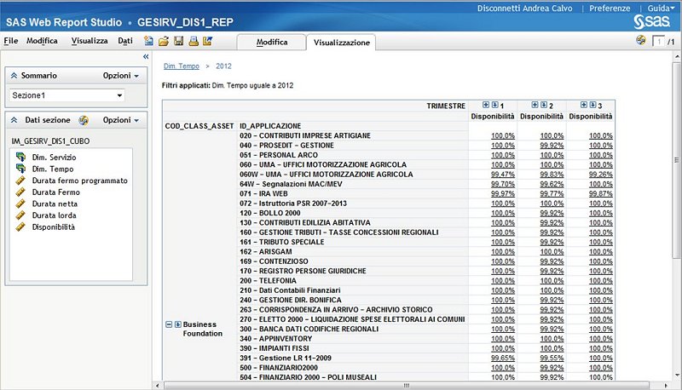This screenshot has height=390, width=682.
Task: Collapse the Sommario panel
Action: point(14,76)
